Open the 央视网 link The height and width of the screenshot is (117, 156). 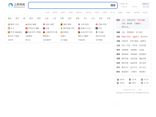pyautogui.click(x=63, y=12)
